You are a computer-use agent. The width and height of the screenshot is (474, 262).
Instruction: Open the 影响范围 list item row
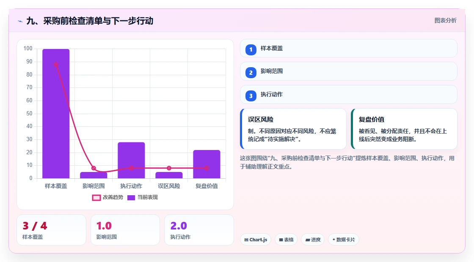click(349, 71)
